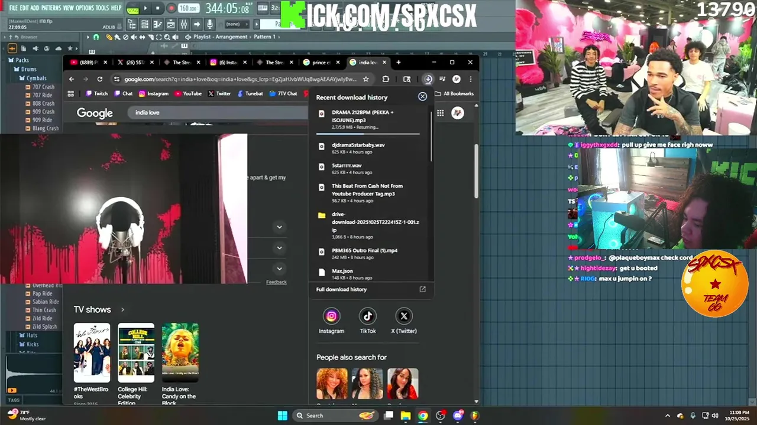
Task: Select the 707 Crash sample
Action: coord(40,87)
